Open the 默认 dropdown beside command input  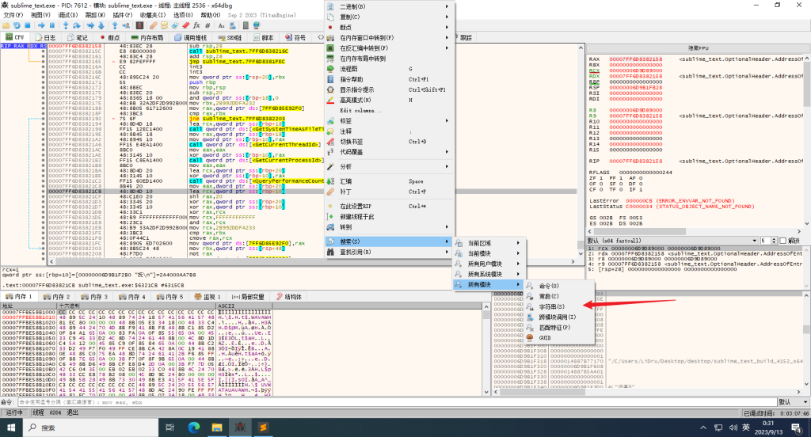point(792,401)
